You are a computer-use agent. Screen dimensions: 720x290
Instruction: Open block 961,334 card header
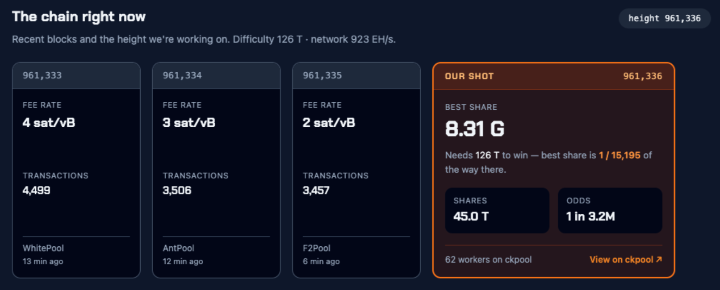tap(216, 76)
